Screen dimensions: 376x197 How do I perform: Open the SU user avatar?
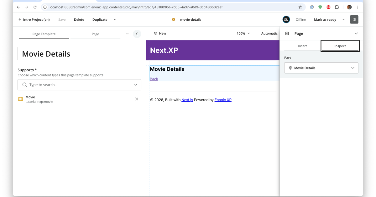click(286, 19)
